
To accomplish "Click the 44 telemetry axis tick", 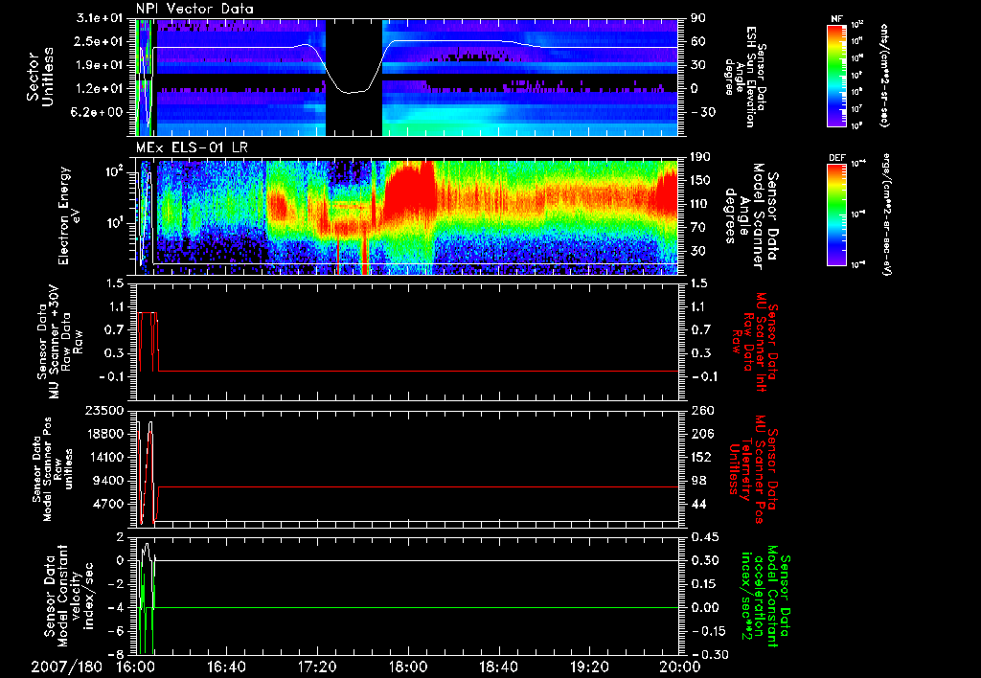I will coord(697,504).
